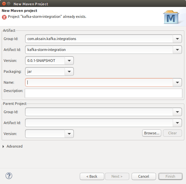Click the Finish button
Viewport: 186px width, 184px height.
point(170,176)
